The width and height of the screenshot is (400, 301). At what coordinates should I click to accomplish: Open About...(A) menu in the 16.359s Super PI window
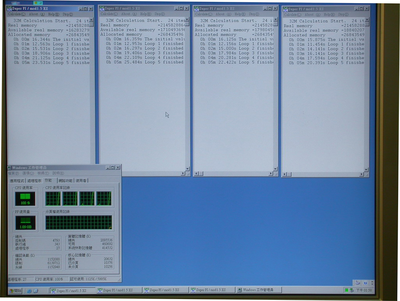(129, 14)
